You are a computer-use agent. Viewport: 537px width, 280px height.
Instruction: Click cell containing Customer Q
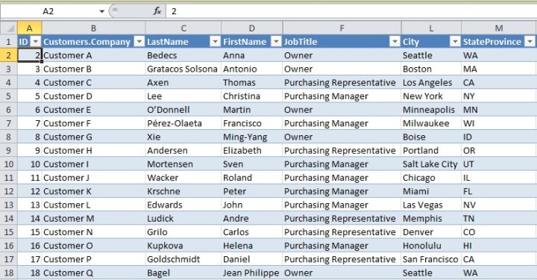click(x=93, y=273)
